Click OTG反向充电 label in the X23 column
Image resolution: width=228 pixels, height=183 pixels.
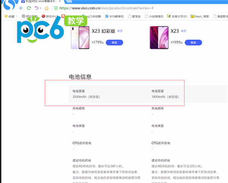[161, 143]
